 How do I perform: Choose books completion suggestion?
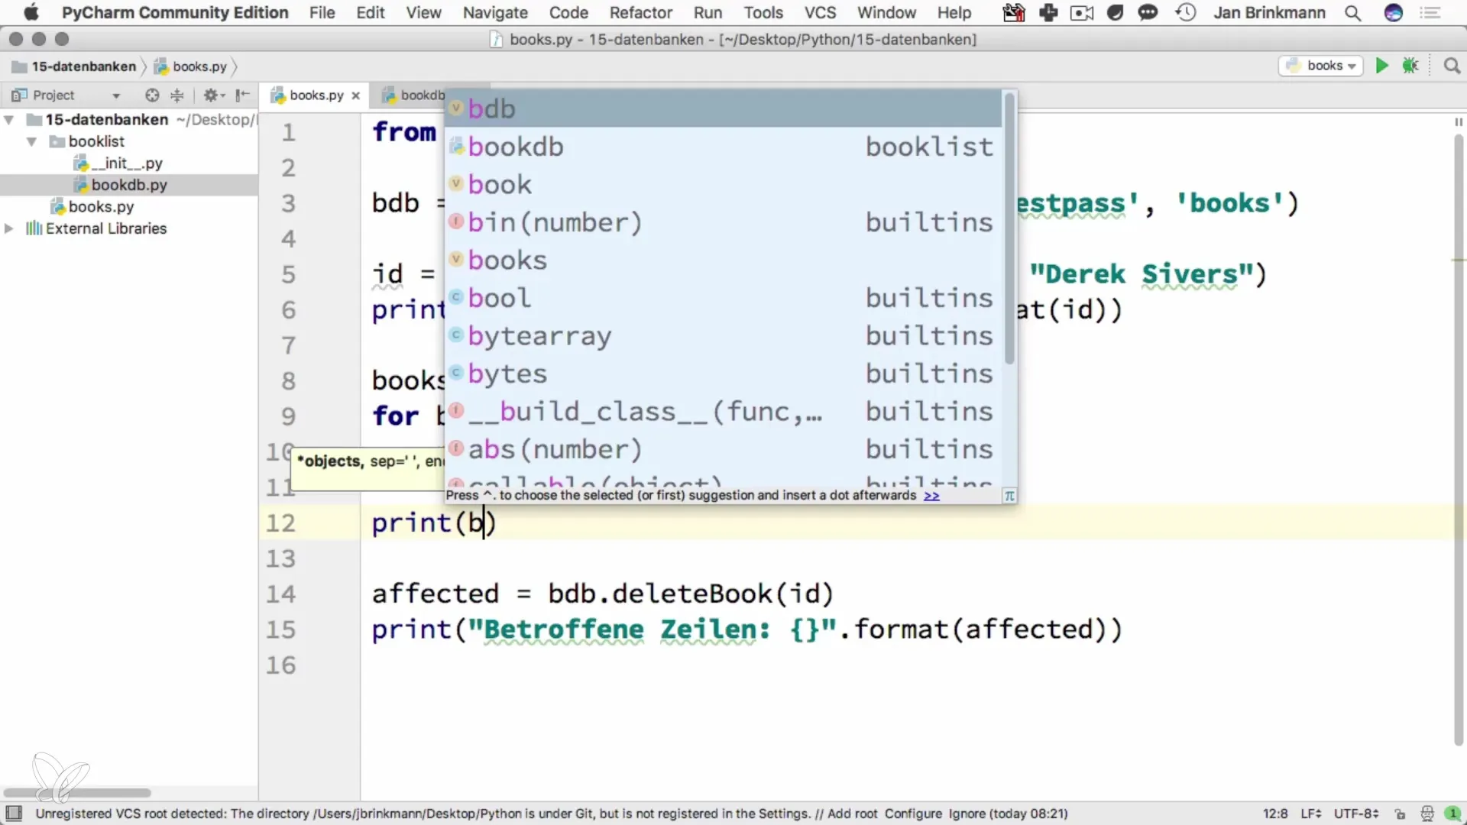(x=724, y=260)
